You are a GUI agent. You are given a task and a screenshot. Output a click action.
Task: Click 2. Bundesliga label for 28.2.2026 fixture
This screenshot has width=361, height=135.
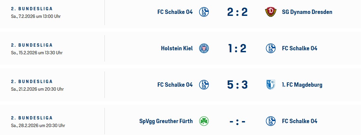click(32, 118)
